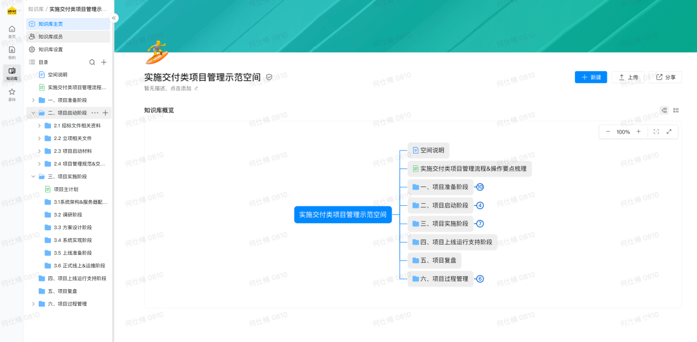697x342 pixels.
Task: Expand 六、项目过程管理 node count badge 6
Action: click(480, 279)
